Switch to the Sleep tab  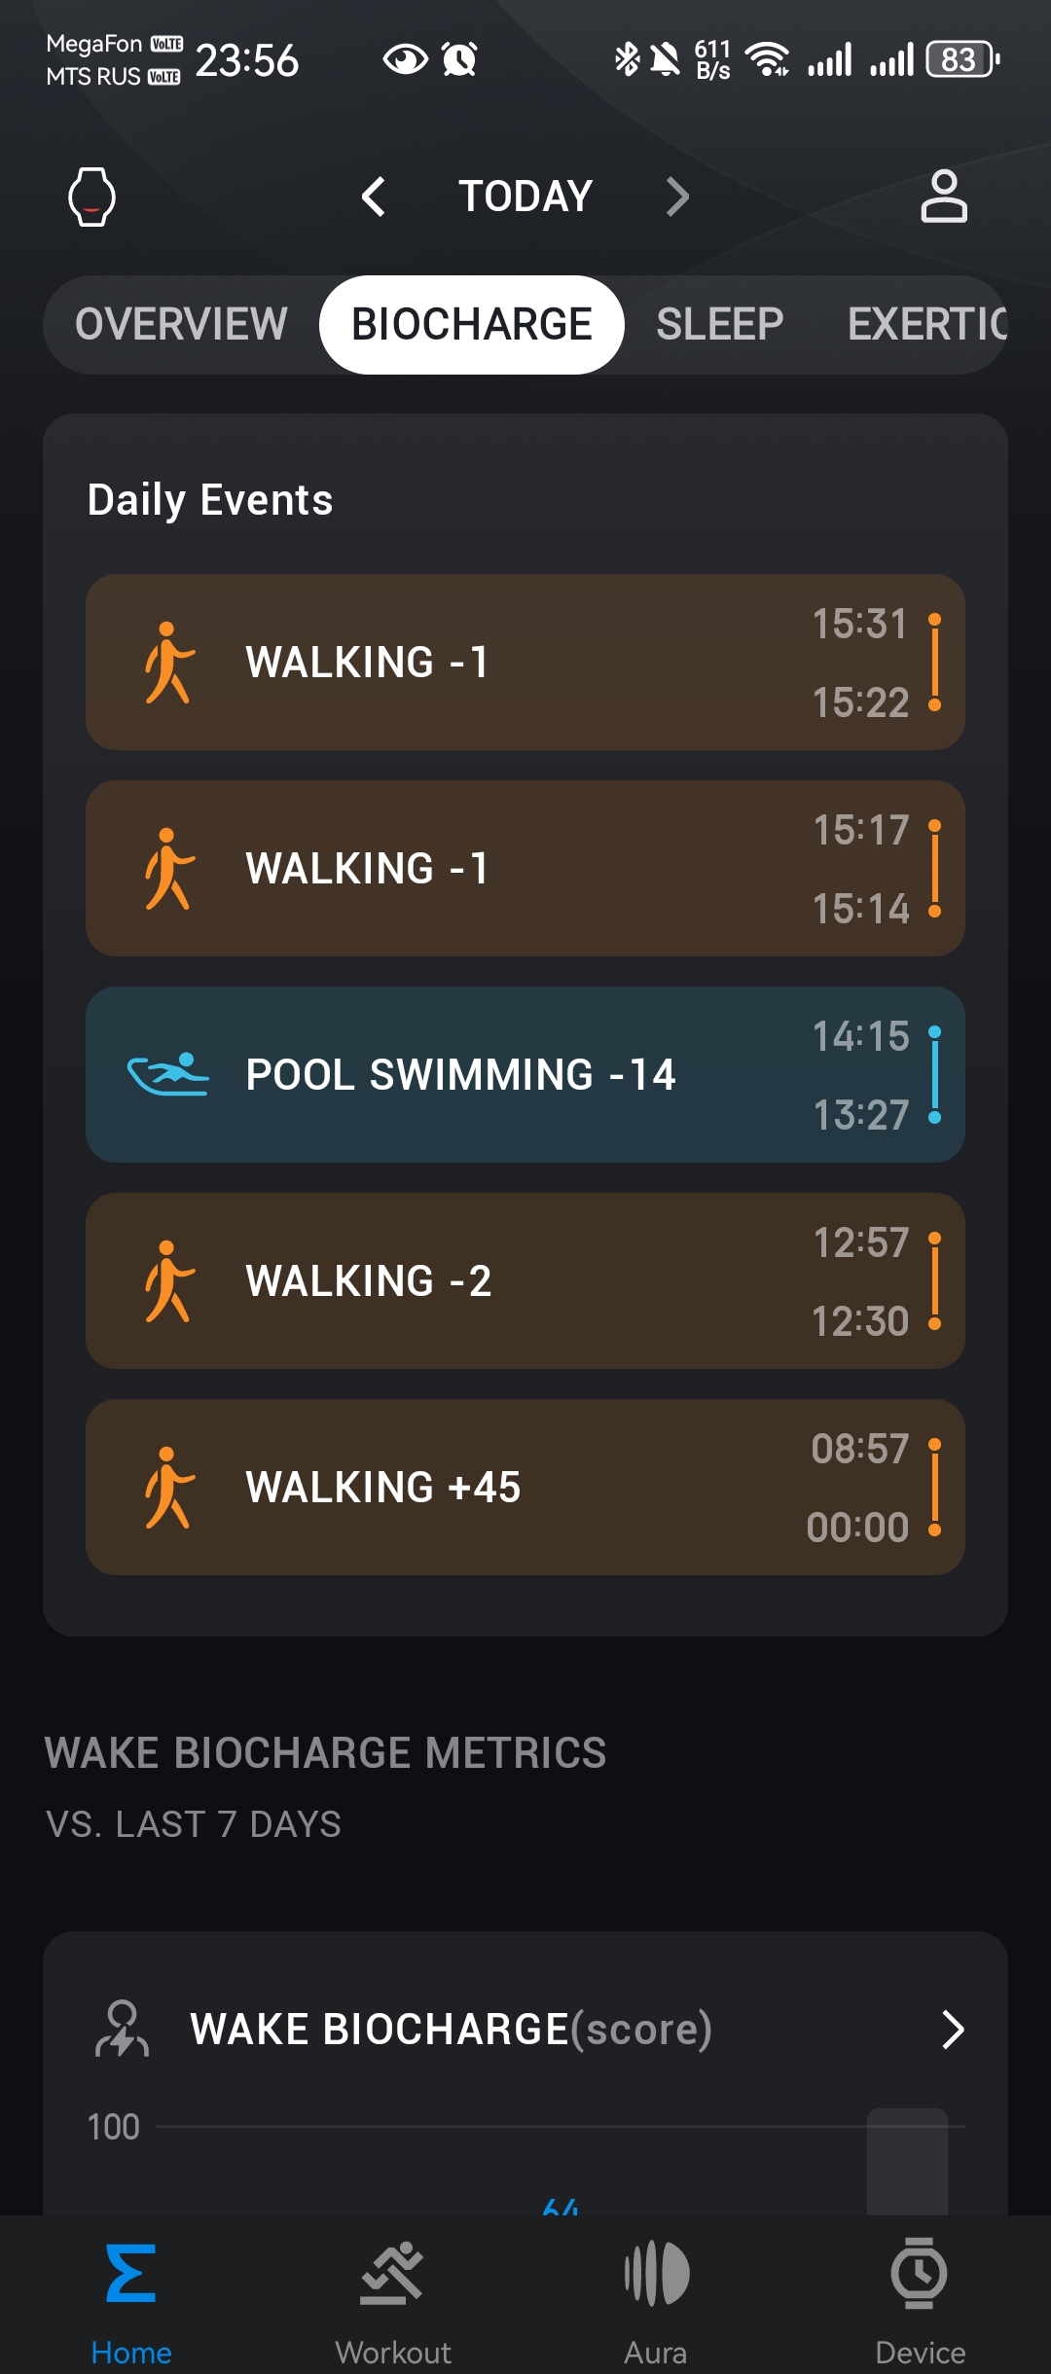[719, 325]
